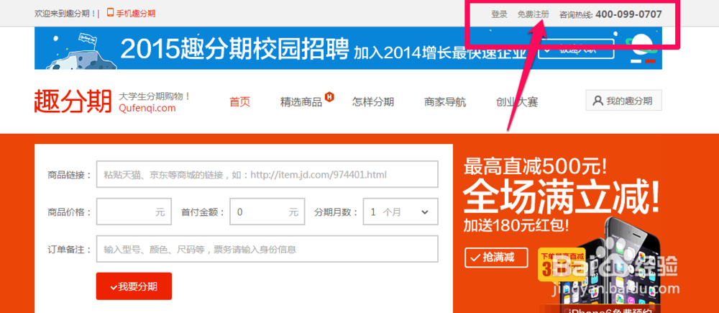The height and width of the screenshot is (313, 719).
Task: Click Qufenqi.com text under slogan
Action: [147, 109]
